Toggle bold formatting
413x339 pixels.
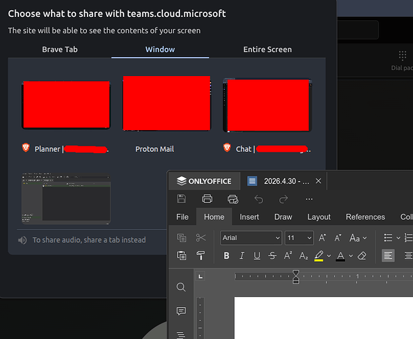click(x=226, y=256)
